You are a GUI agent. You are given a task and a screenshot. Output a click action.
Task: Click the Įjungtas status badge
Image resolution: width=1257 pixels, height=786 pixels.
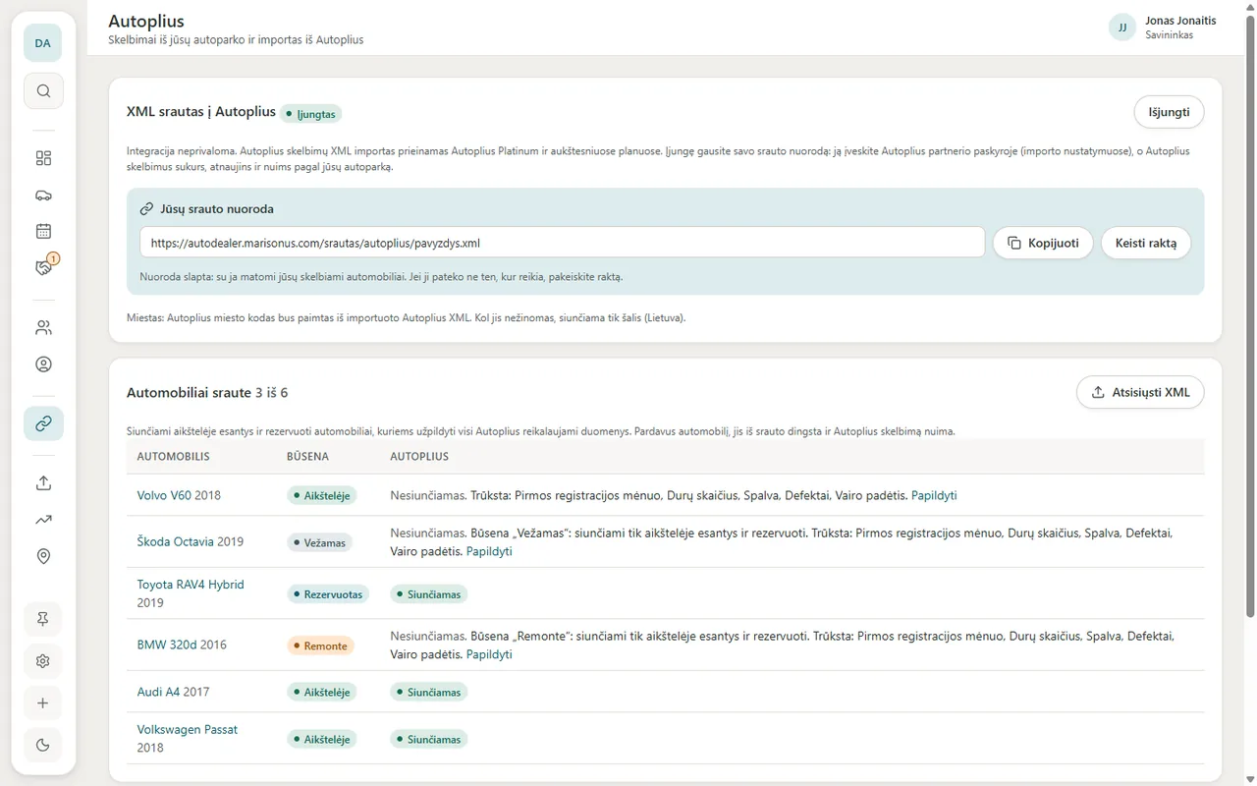tap(310, 114)
